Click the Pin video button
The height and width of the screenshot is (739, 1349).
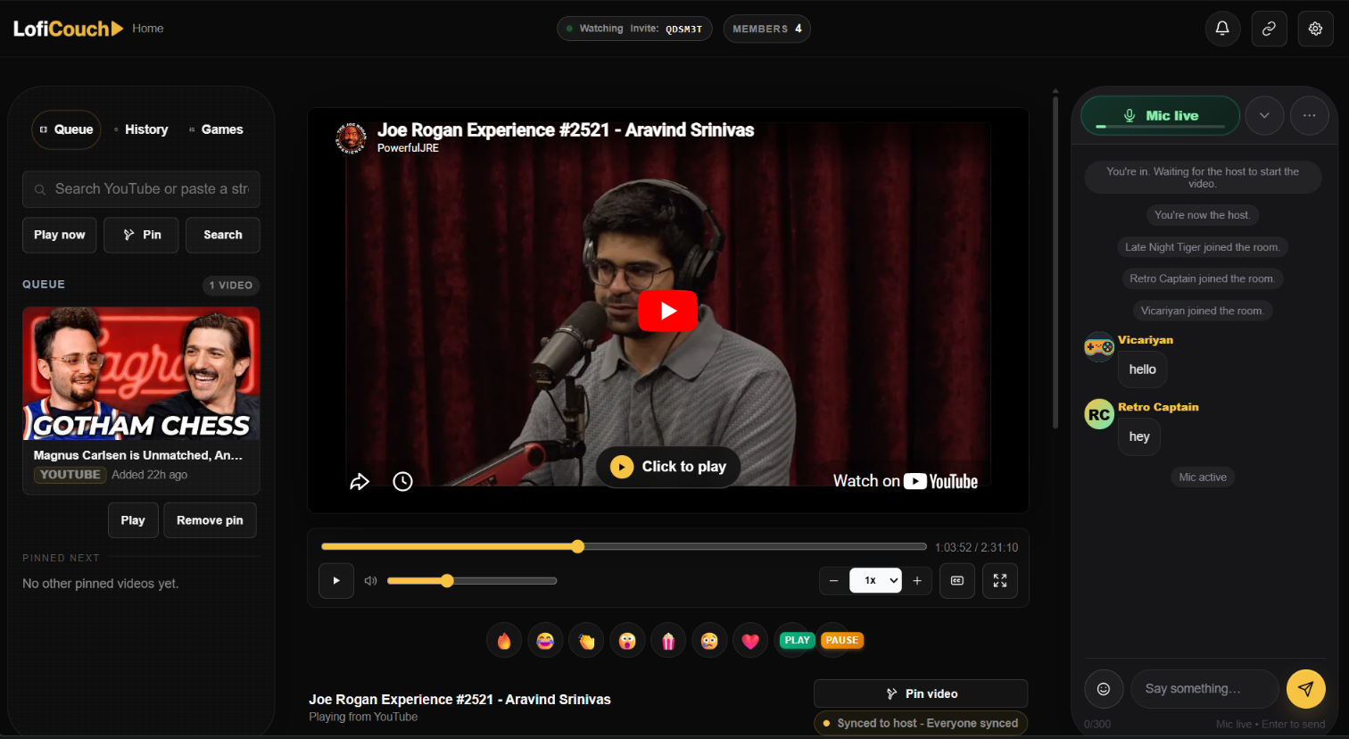coord(921,693)
